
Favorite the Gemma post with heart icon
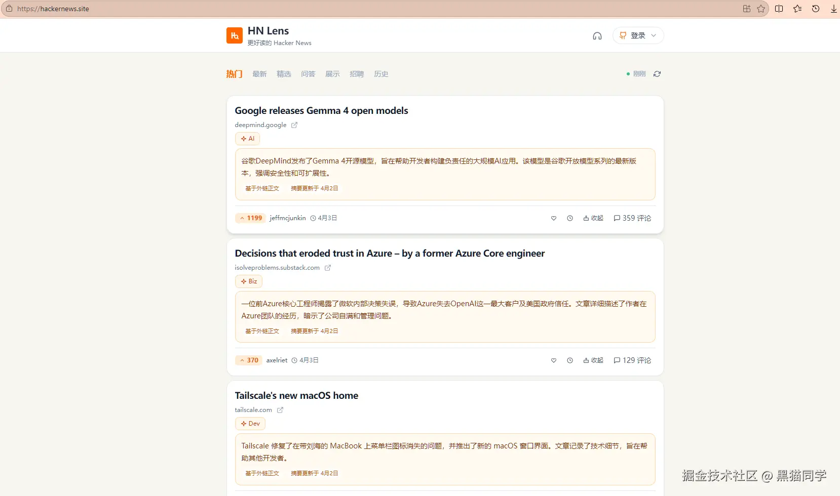pos(554,218)
